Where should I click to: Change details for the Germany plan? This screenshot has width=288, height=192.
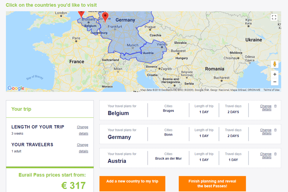(266, 132)
